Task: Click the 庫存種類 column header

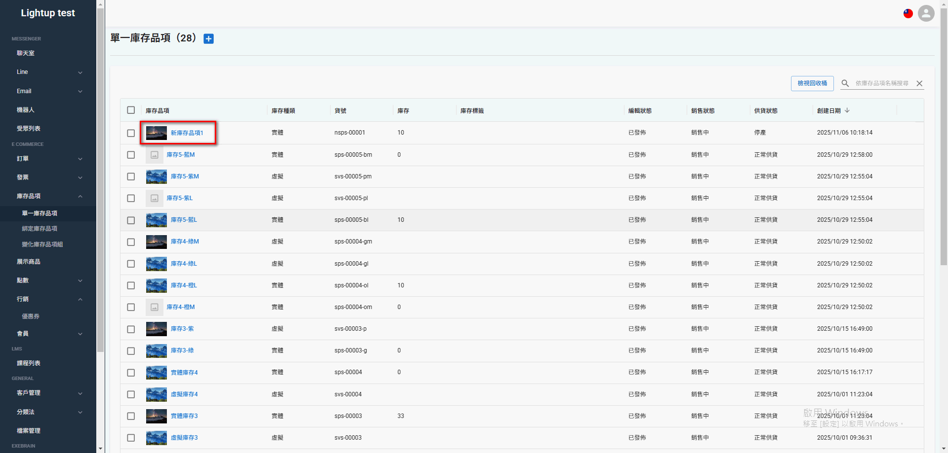Action: point(283,111)
